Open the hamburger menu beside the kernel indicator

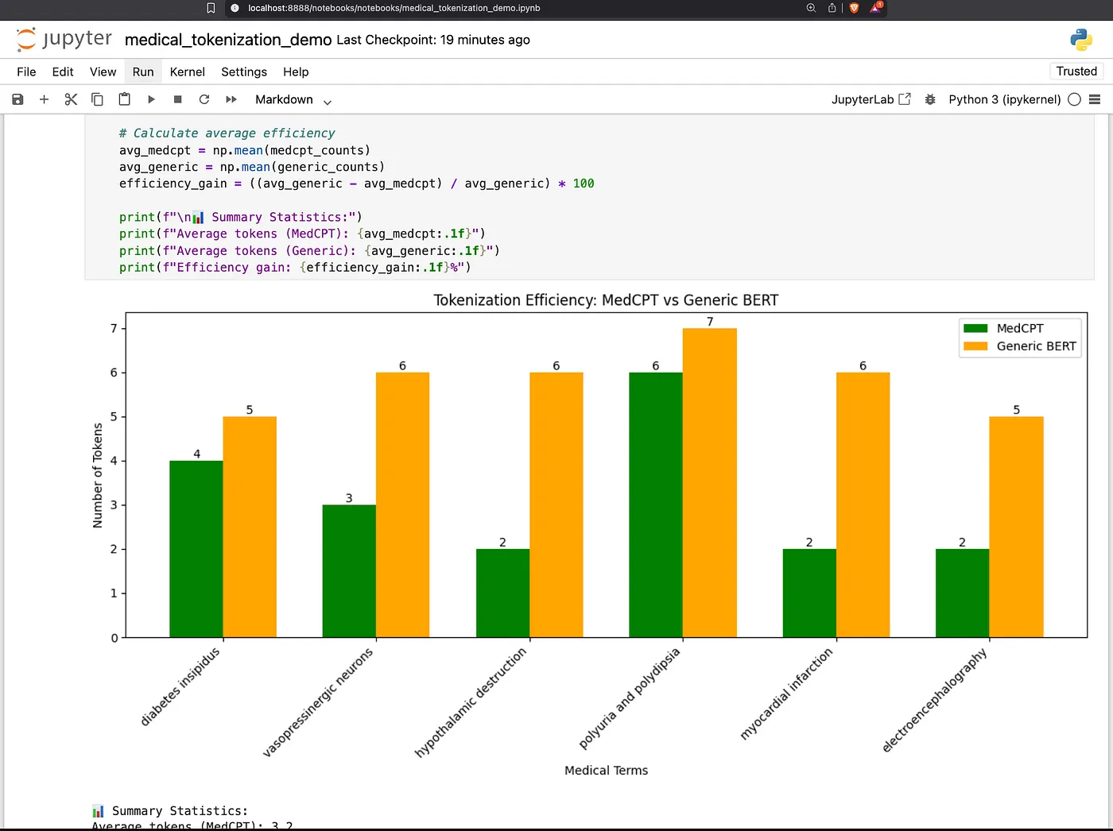tap(1095, 99)
